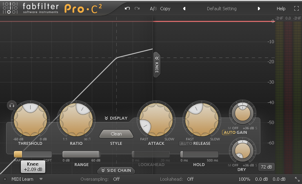The image size is (302, 184).
Task: Collapse the Knee display panel handle
Action: click(x=157, y=64)
